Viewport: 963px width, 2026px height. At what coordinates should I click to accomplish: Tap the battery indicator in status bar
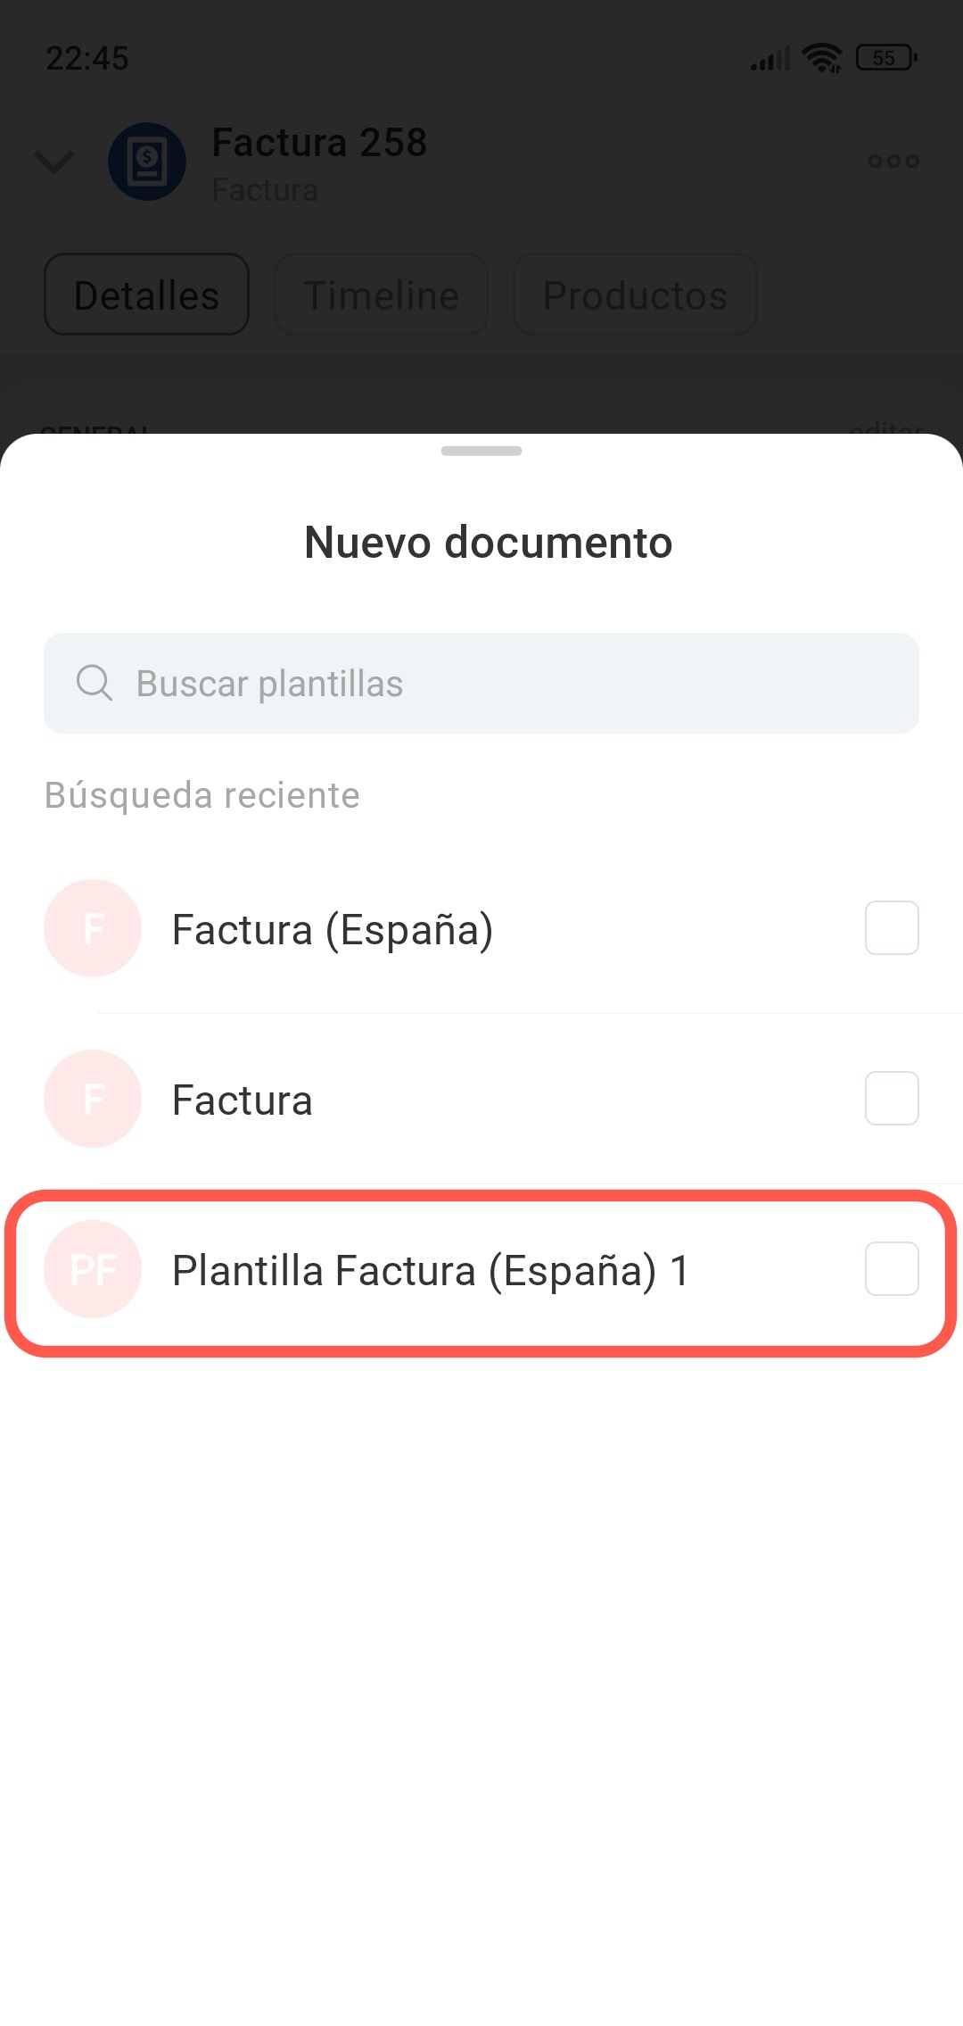(885, 58)
